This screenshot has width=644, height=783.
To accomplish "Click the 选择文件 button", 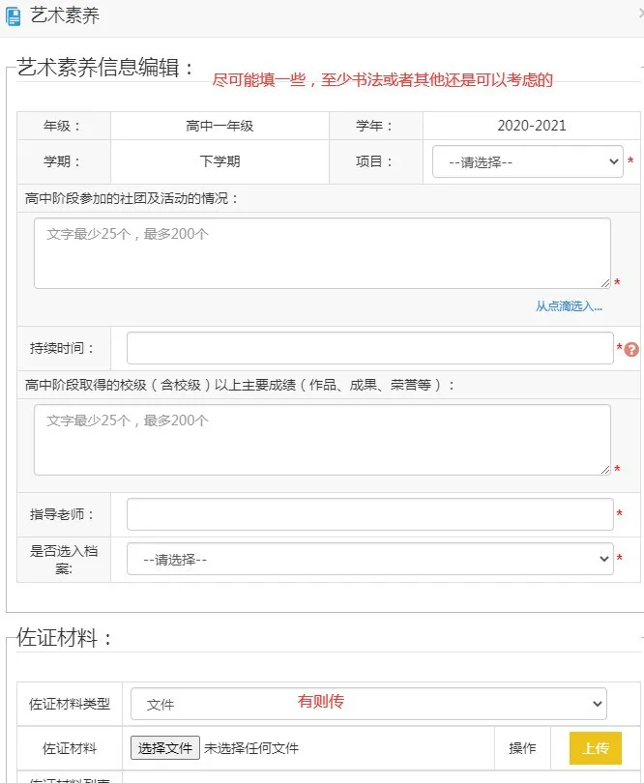I will (x=165, y=748).
